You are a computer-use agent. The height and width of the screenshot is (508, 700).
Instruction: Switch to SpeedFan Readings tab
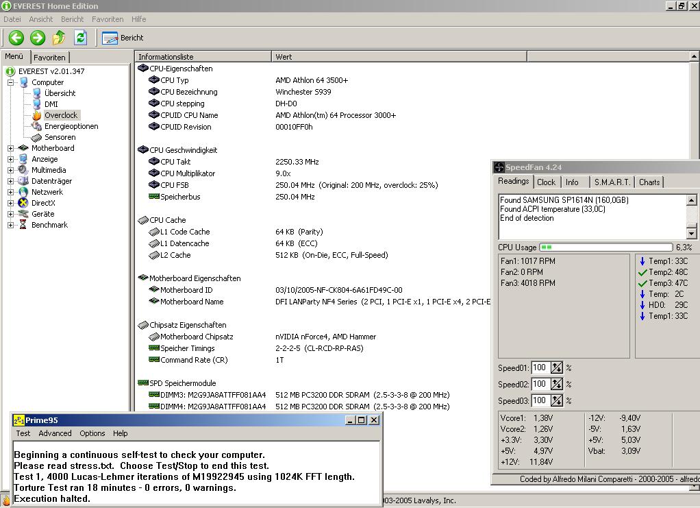click(514, 182)
